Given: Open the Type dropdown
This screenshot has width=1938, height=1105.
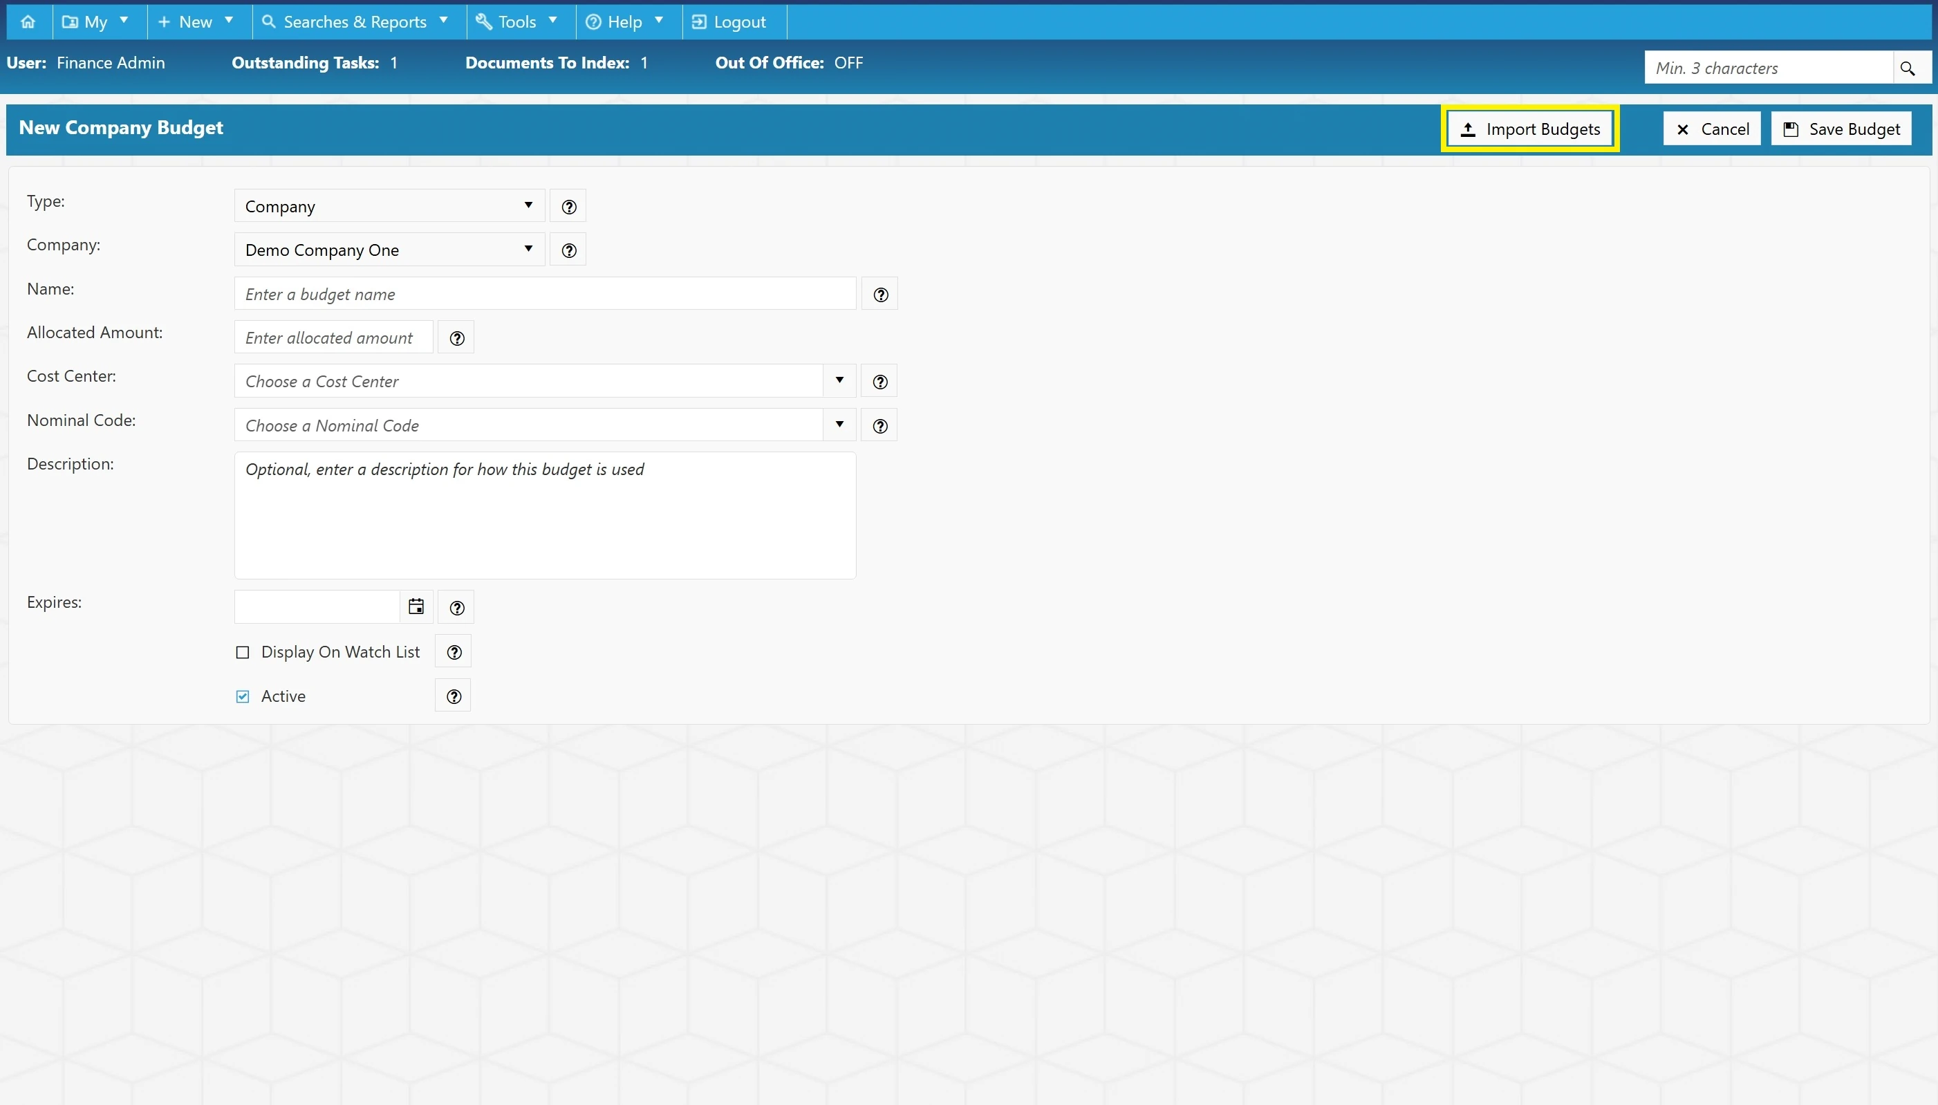Looking at the screenshot, I should point(389,207).
